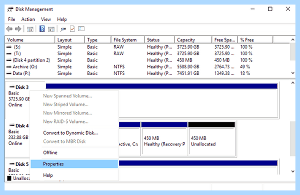Click the Forward arrow in the toolbar
Image resolution: width=300 pixels, height=195 pixels.
[18, 29]
